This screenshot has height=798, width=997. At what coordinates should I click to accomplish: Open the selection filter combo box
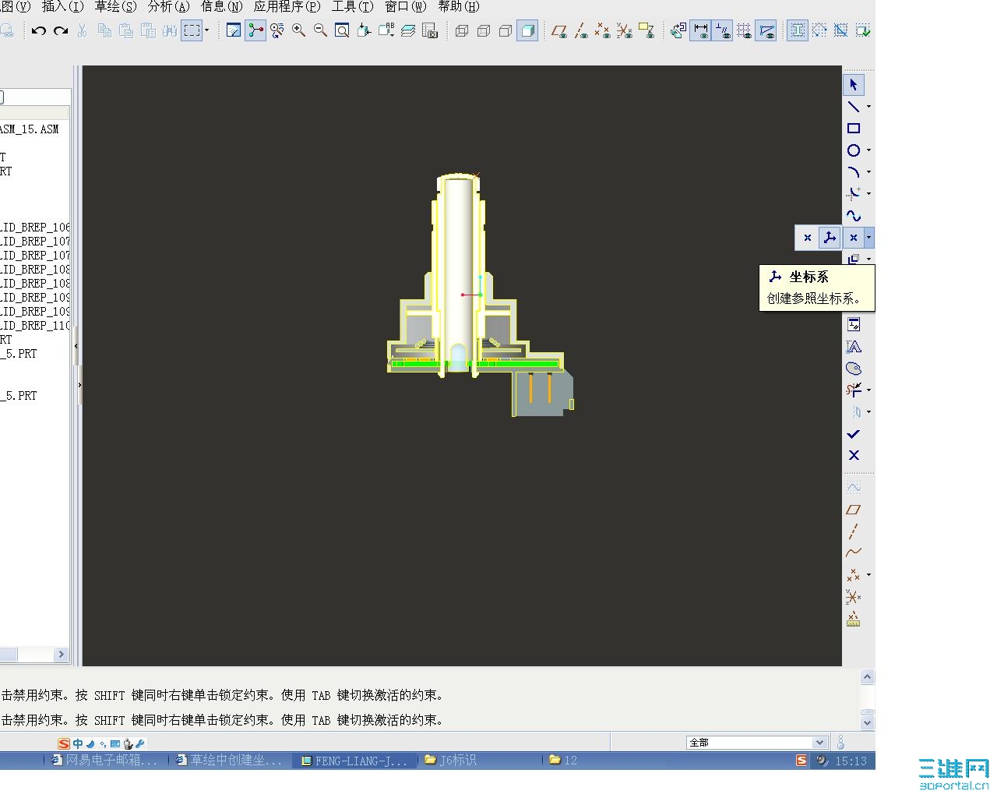point(756,743)
